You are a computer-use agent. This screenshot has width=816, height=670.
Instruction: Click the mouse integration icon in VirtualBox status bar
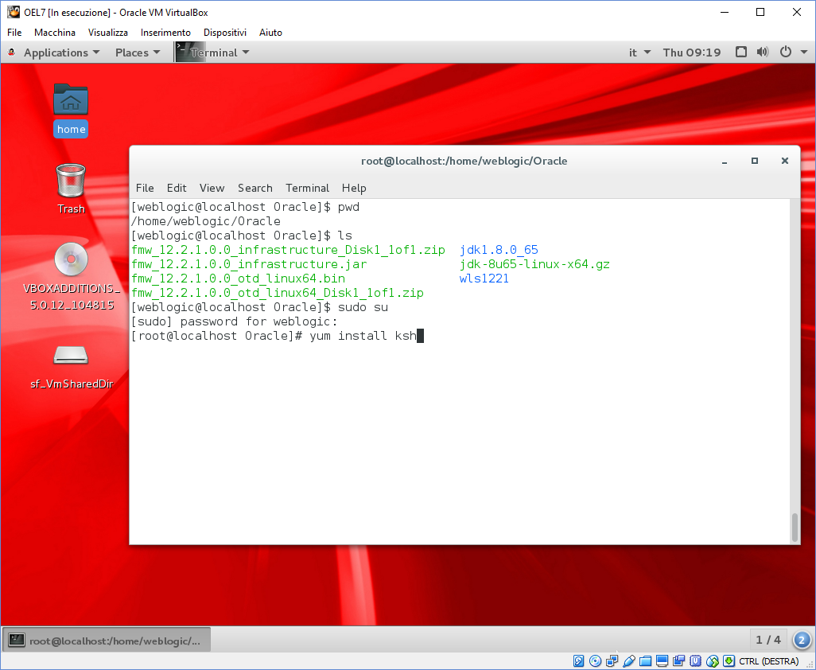point(713,661)
